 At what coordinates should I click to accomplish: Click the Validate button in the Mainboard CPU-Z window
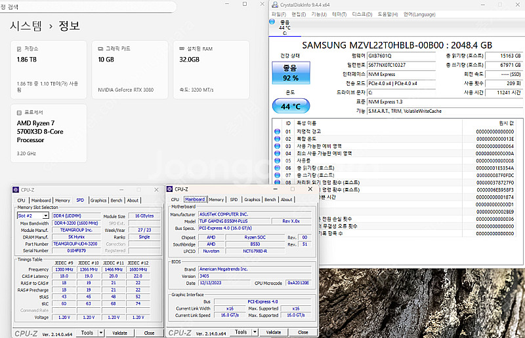pos(274,332)
